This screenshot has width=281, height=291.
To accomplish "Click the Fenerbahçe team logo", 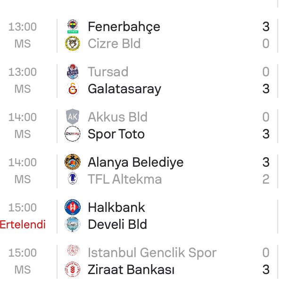I will (x=73, y=26).
